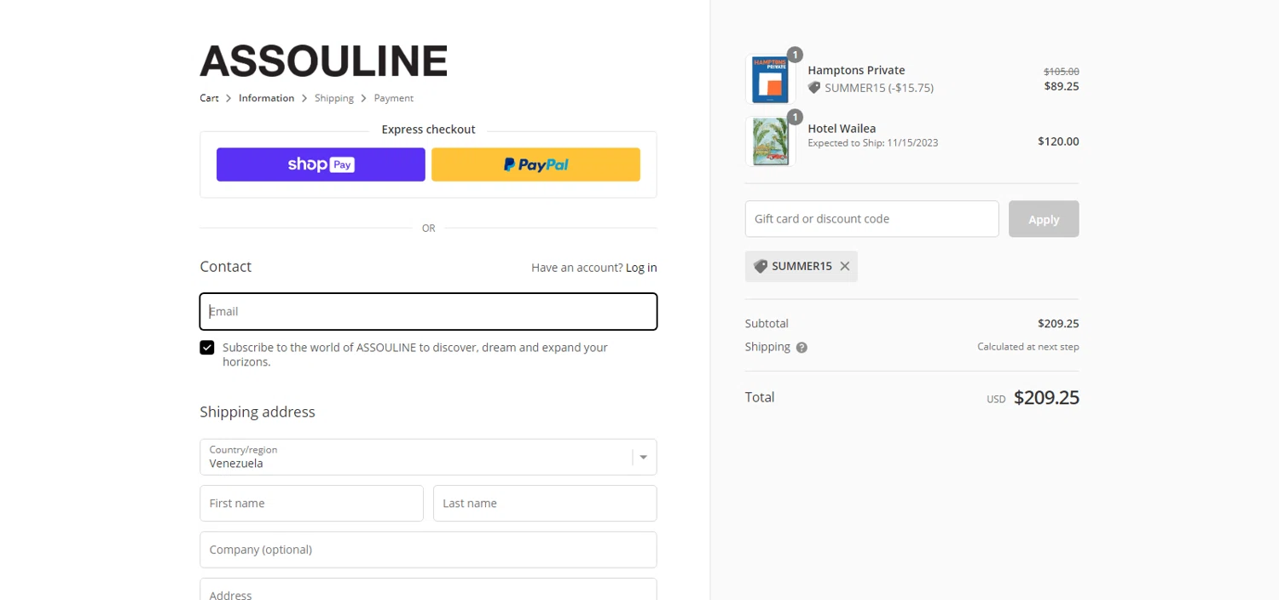Click the SUMMER15 (-$15.75) discount line
Image resolution: width=1279 pixels, height=600 pixels.
pyautogui.click(x=871, y=88)
